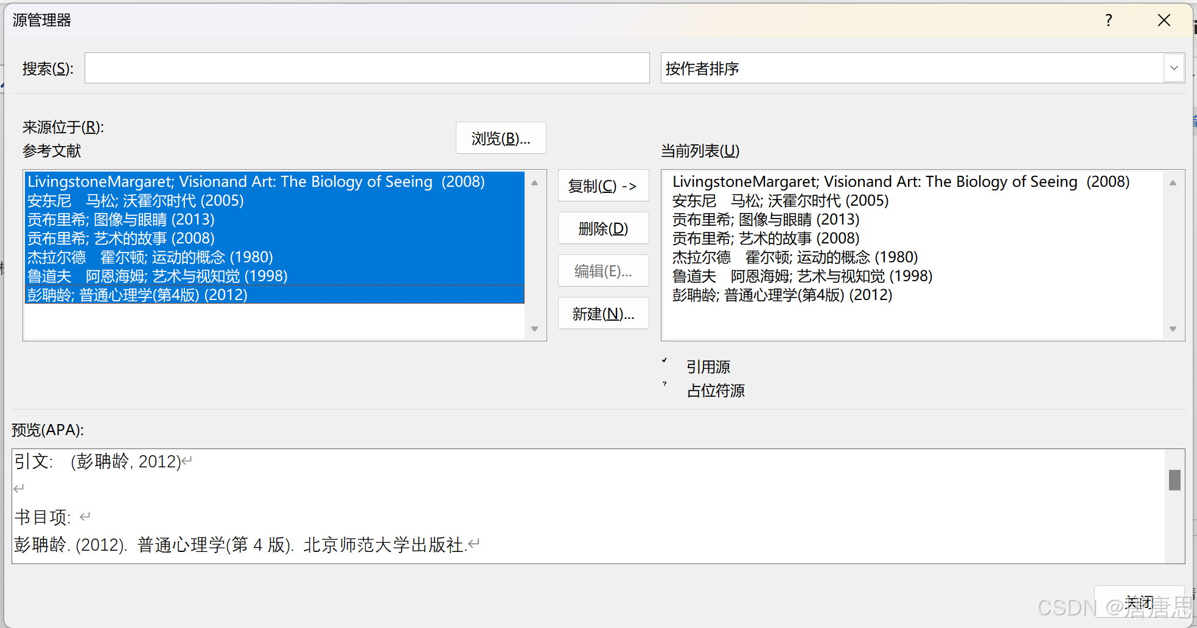Click the preview pane scrollbar thumb
Image resolution: width=1197 pixels, height=628 pixels.
1174,480
